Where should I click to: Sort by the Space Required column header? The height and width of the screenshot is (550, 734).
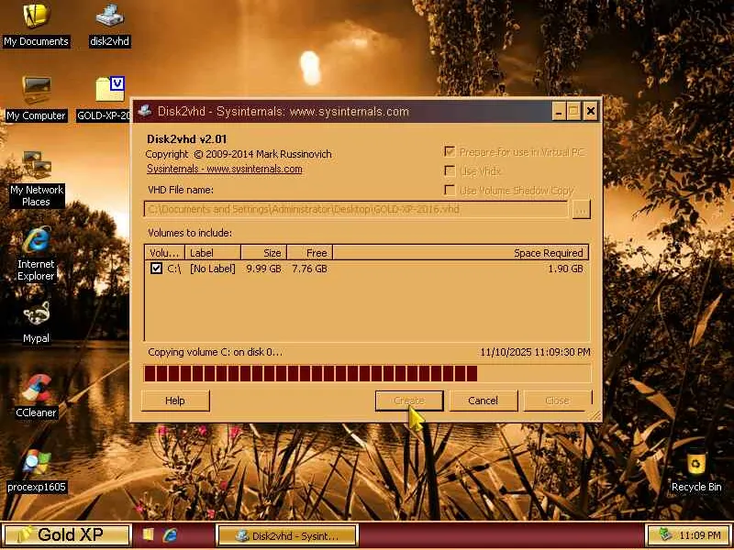(461, 253)
